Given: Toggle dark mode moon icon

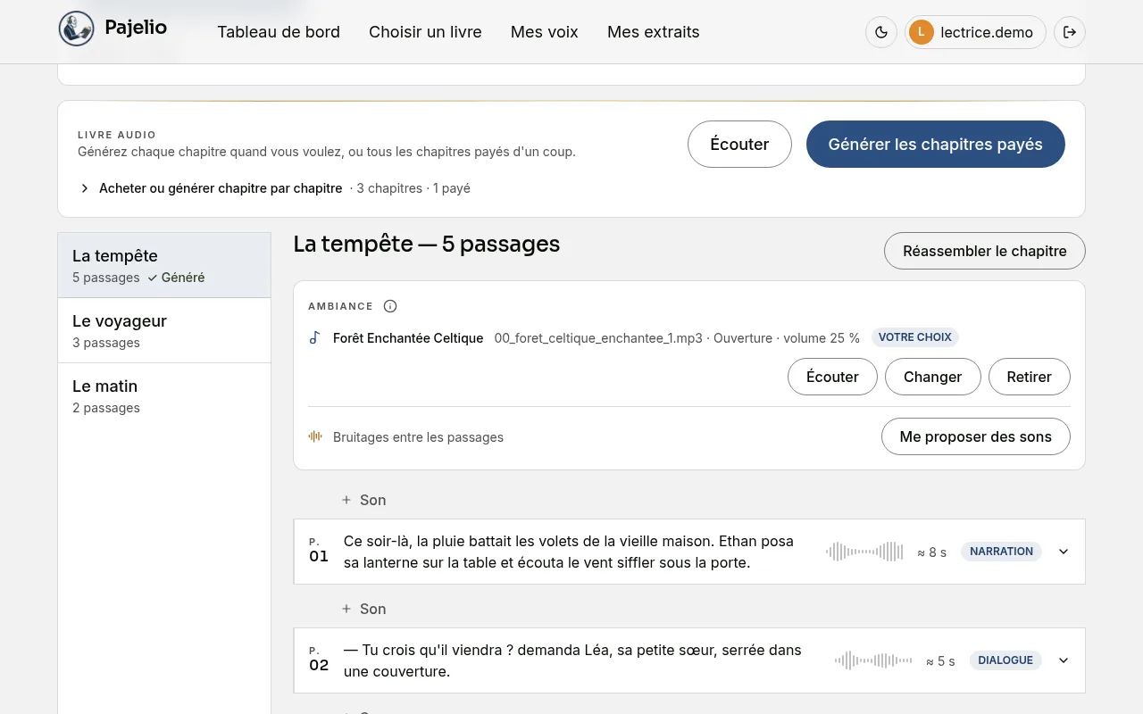Looking at the screenshot, I should coord(881,32).
